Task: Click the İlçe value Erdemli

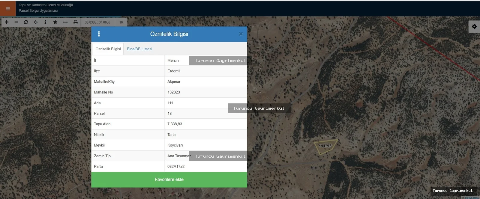Action: [x=174, y=71]
